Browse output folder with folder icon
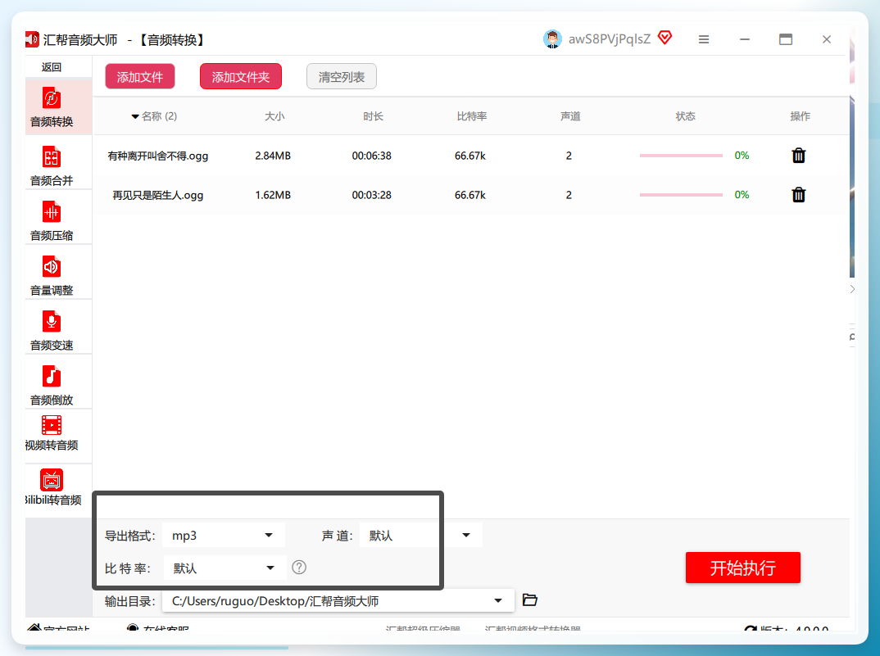 tap(530, 599)
